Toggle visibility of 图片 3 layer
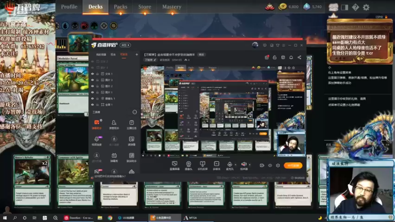The height and width of the screenshot is (222, 395). point(92,80)
